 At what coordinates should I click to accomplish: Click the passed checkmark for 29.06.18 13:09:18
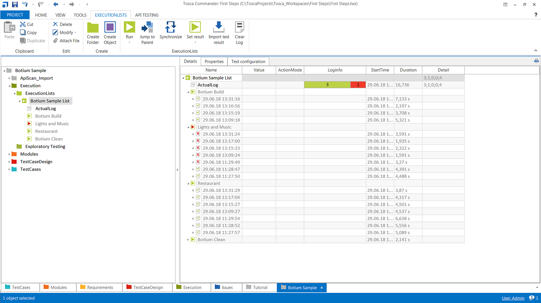point(198,120)
